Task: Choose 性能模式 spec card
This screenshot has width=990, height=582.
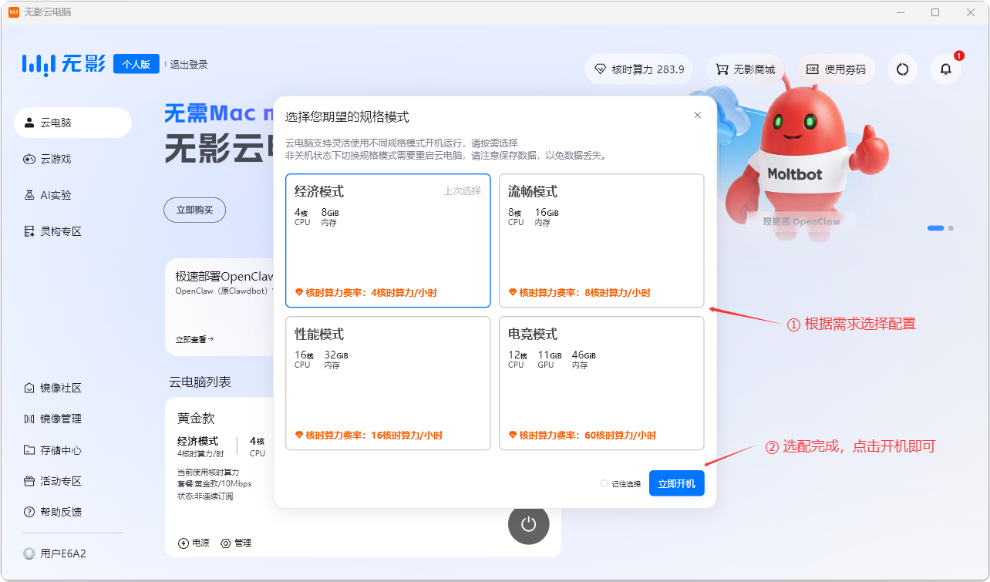Action: (x=388, y=383)
